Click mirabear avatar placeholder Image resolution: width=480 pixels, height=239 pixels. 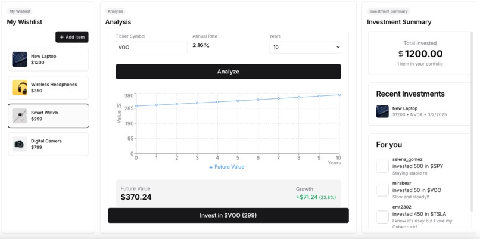(382, 190)
